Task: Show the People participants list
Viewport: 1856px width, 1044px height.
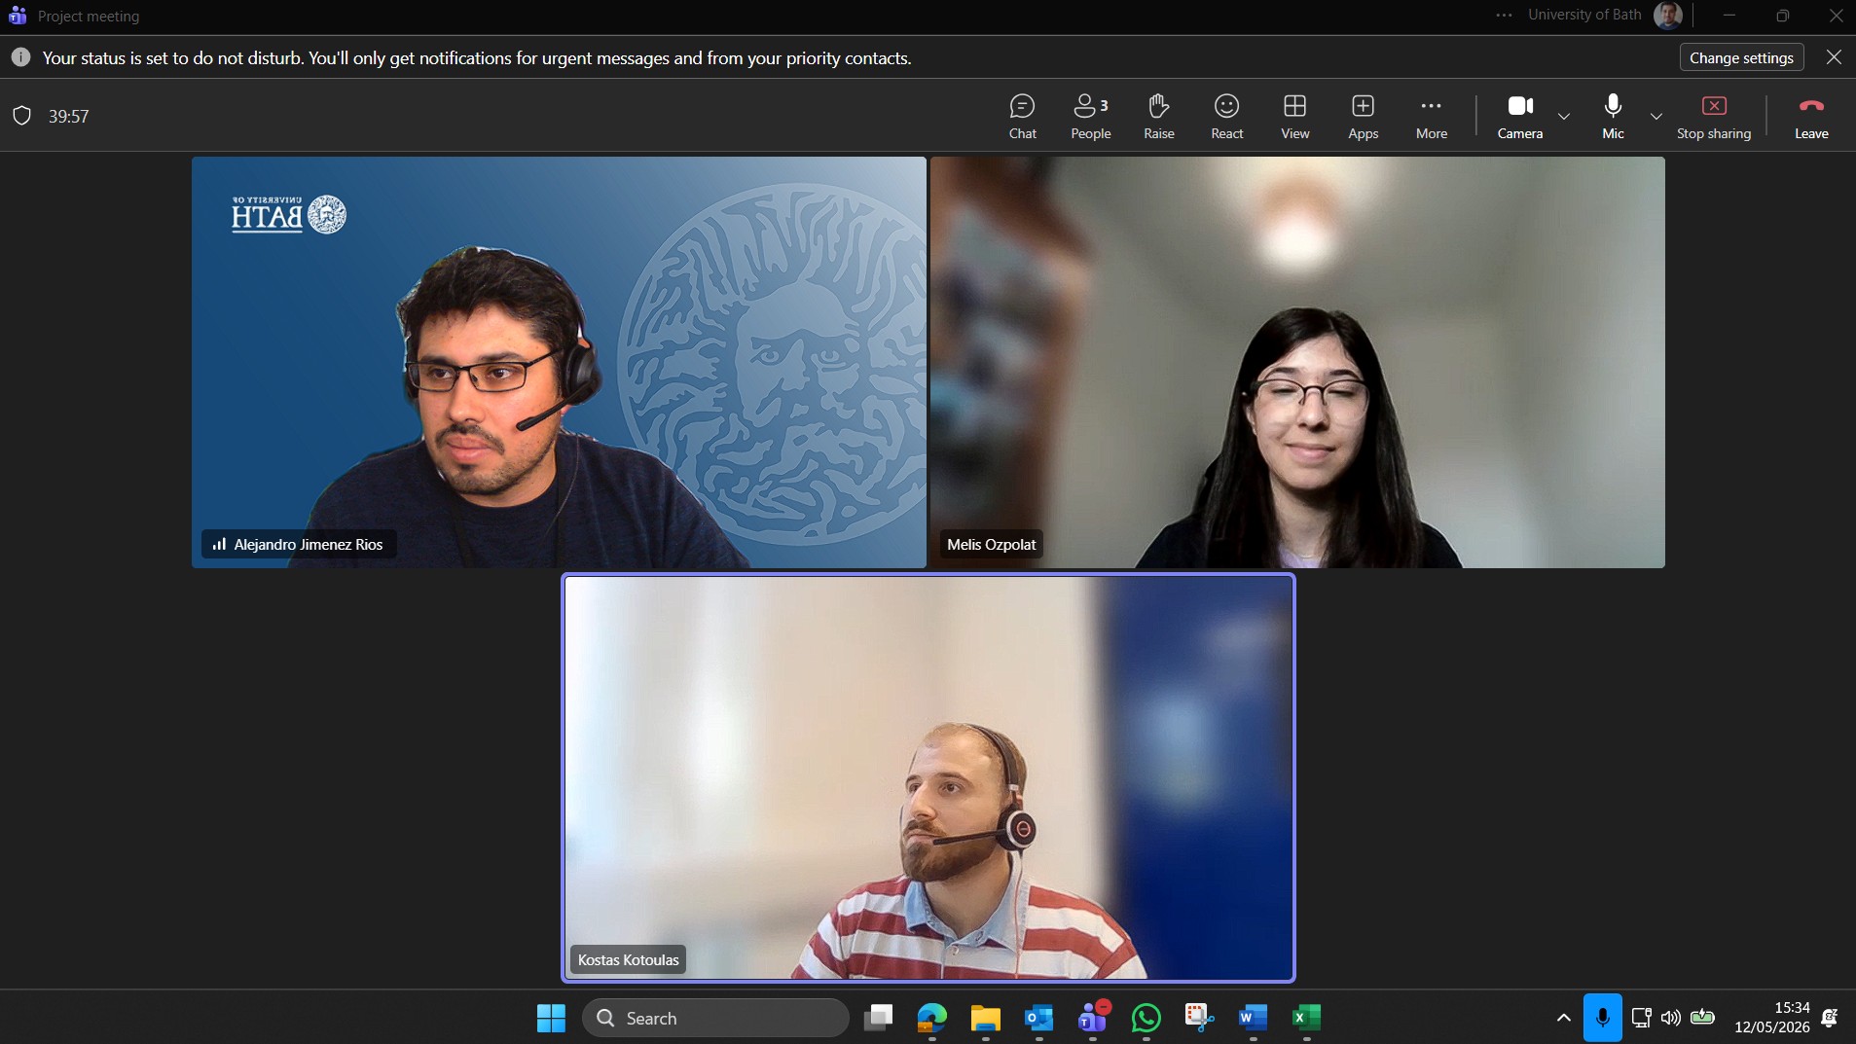Action: click(1090, 117)
